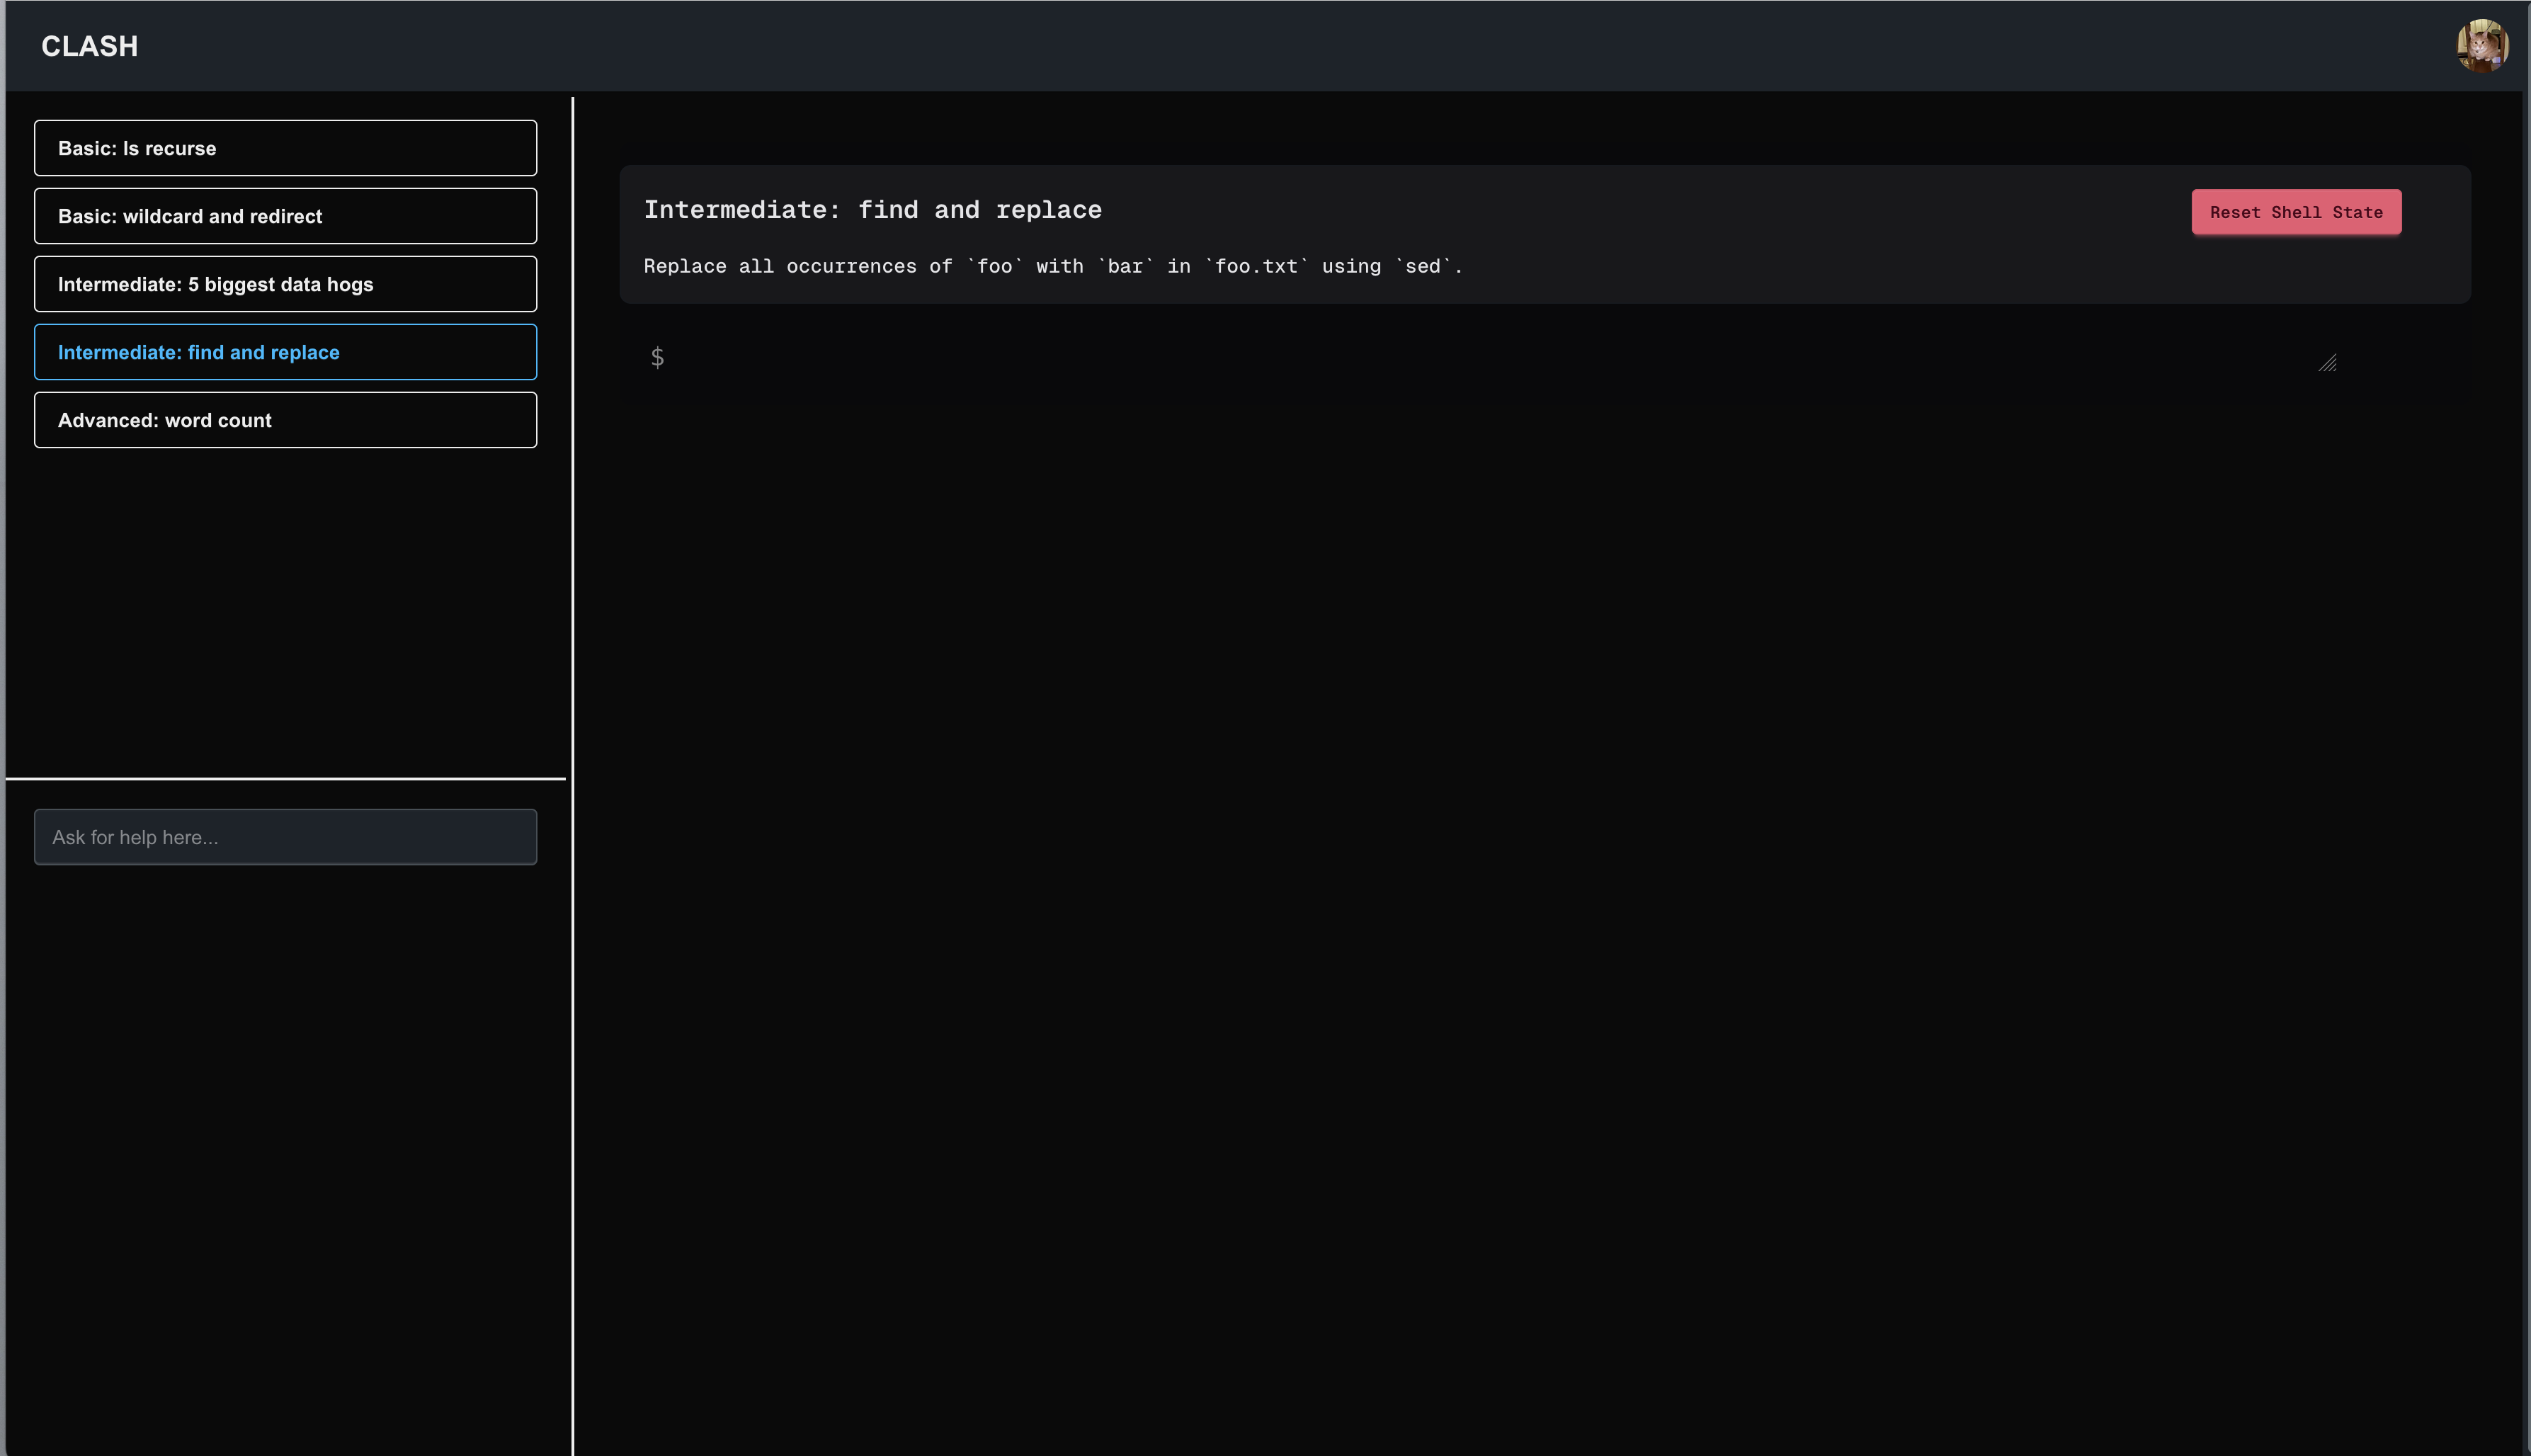The image size is (2531, 1456).
Task: Click the 'Intermediate: find and replace' heading
Action: click(872, 210)
